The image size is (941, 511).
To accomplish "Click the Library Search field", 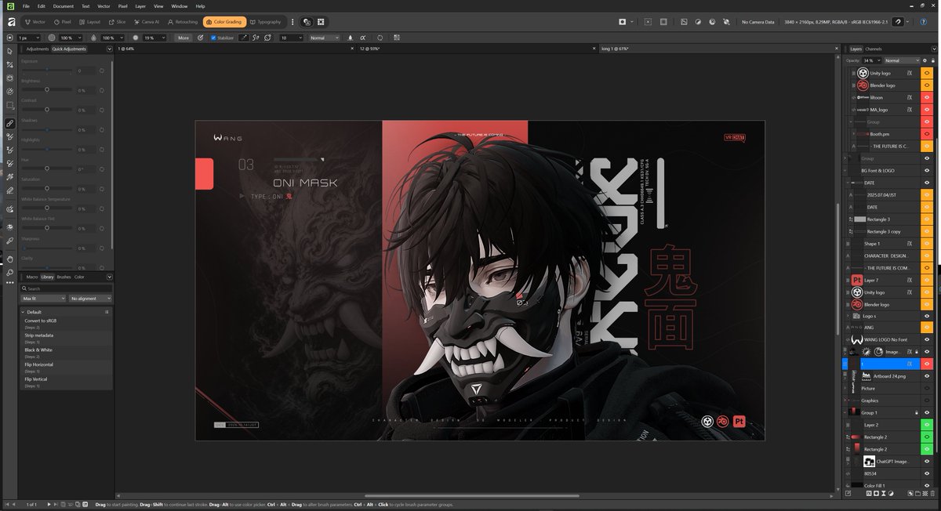I will pos(67,288).
